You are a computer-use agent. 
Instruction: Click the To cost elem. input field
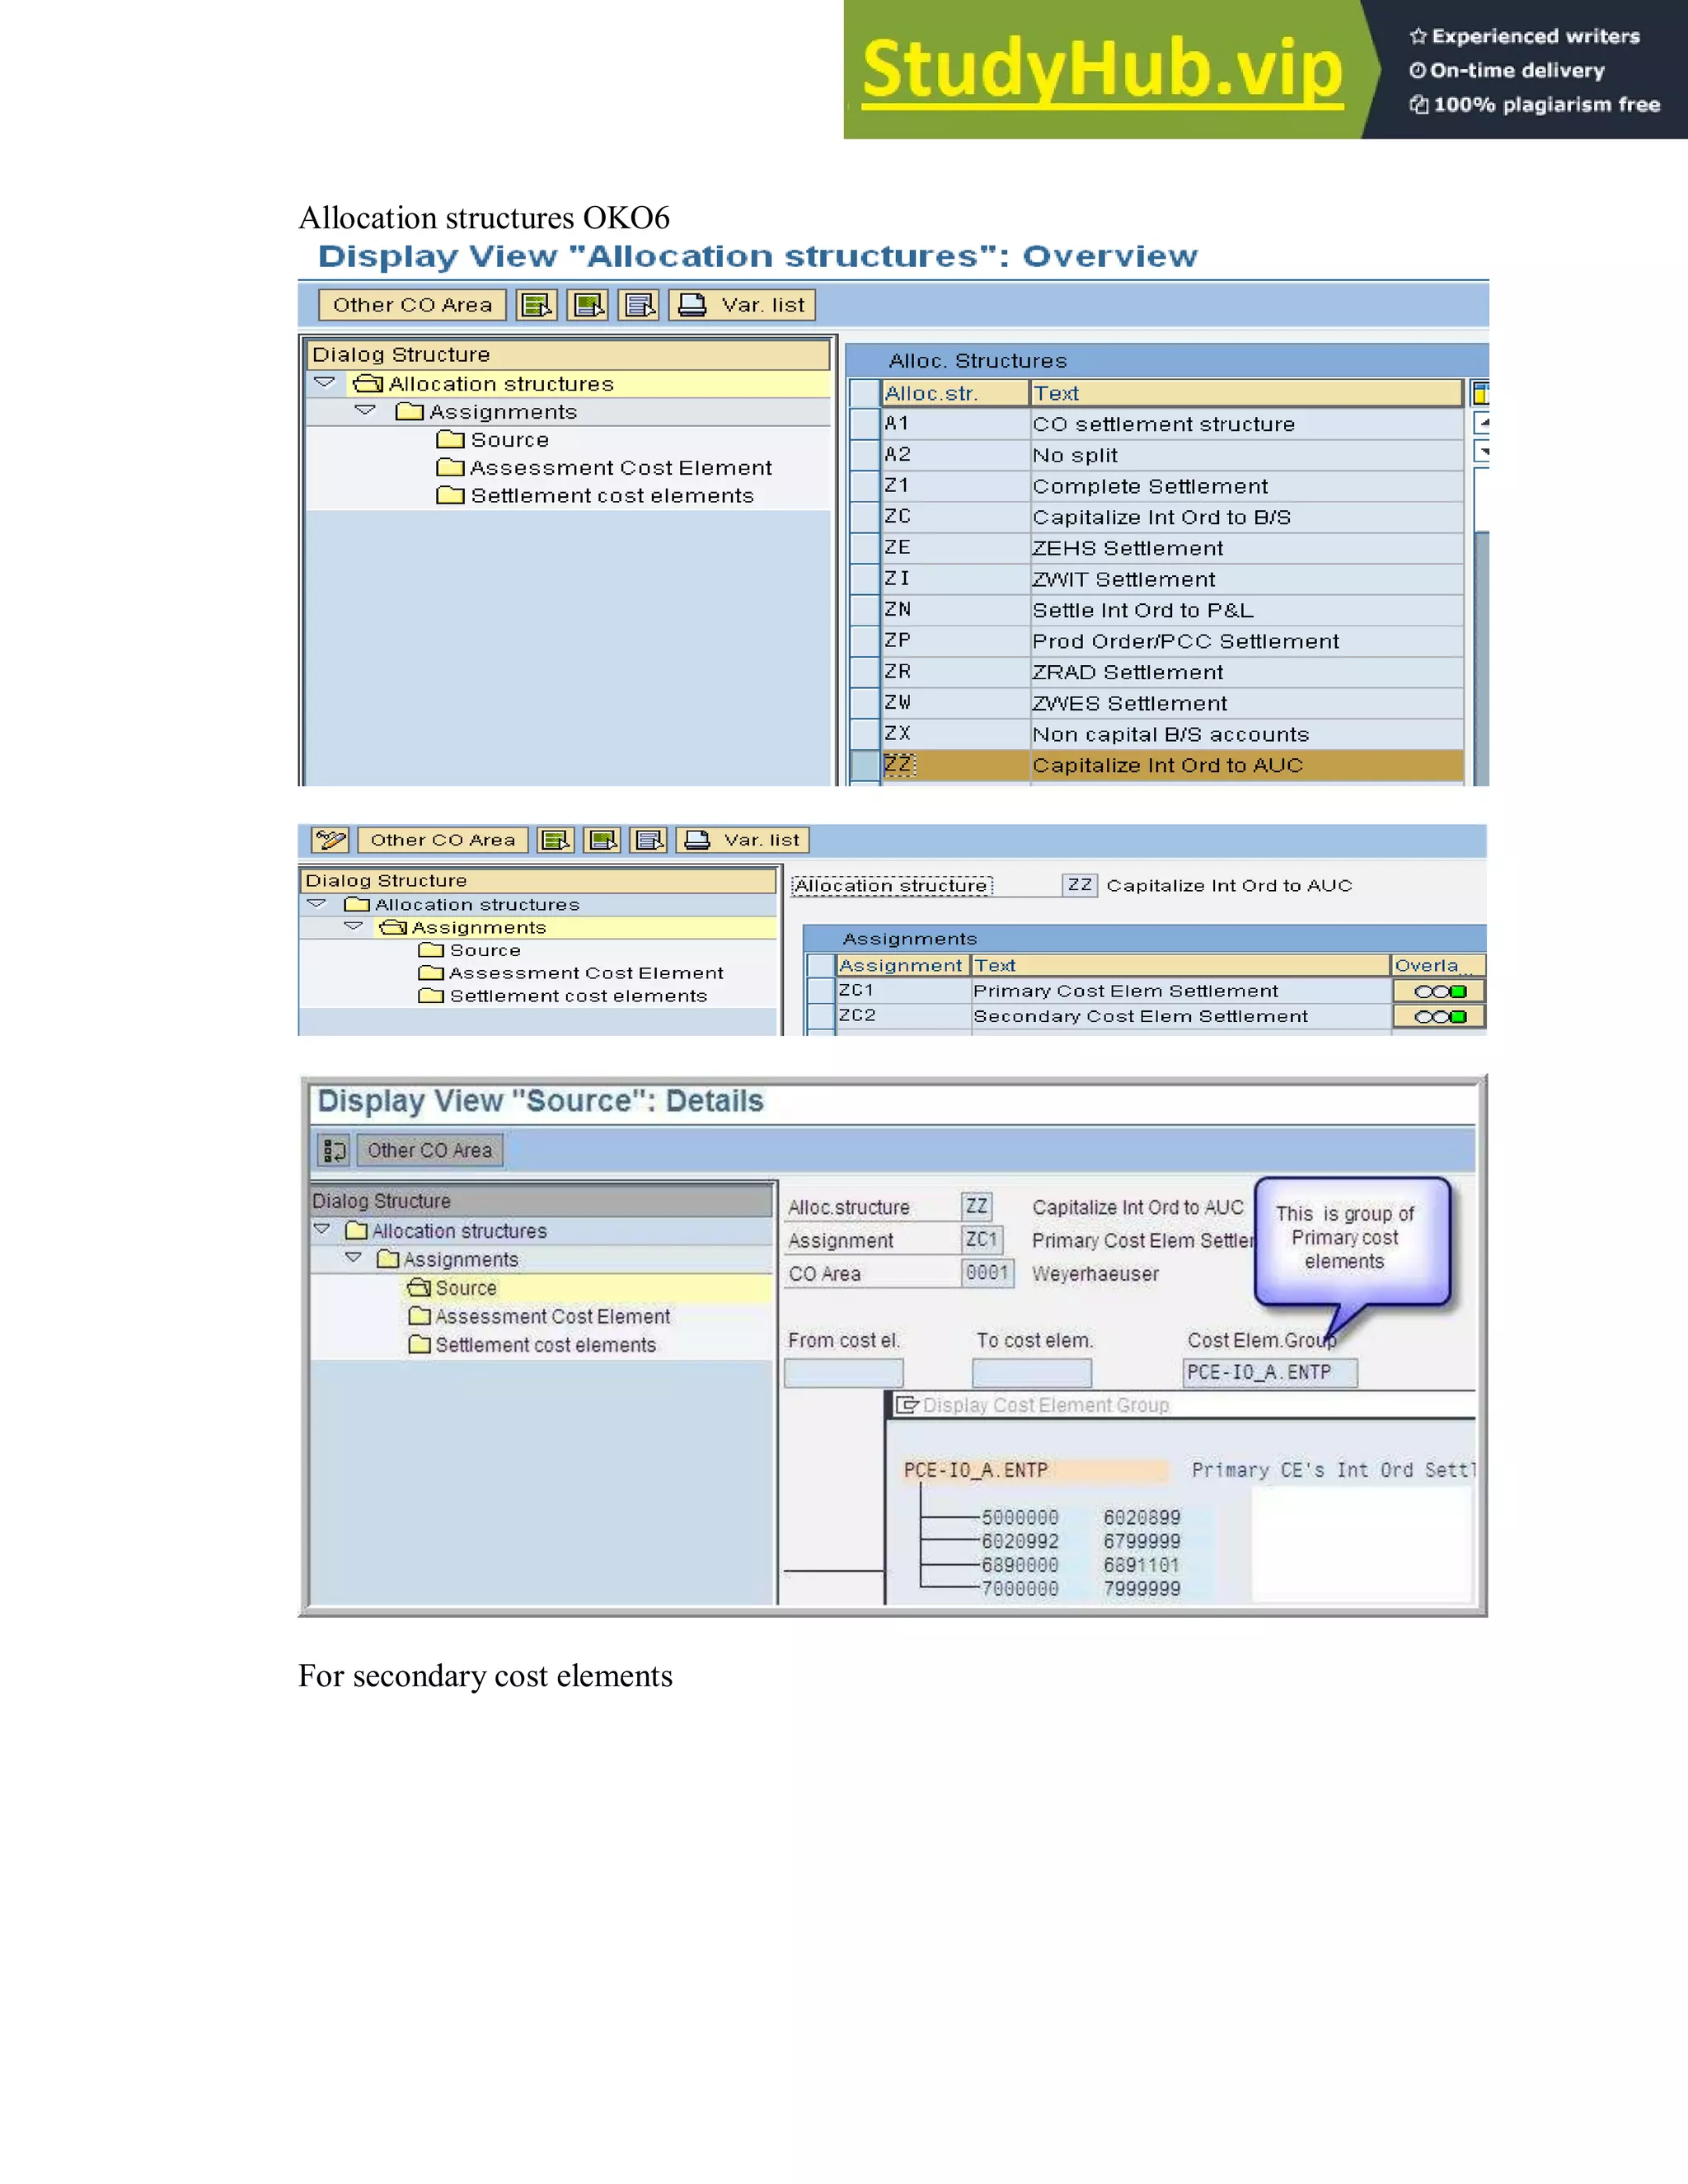click(x=1032, y=1372)
